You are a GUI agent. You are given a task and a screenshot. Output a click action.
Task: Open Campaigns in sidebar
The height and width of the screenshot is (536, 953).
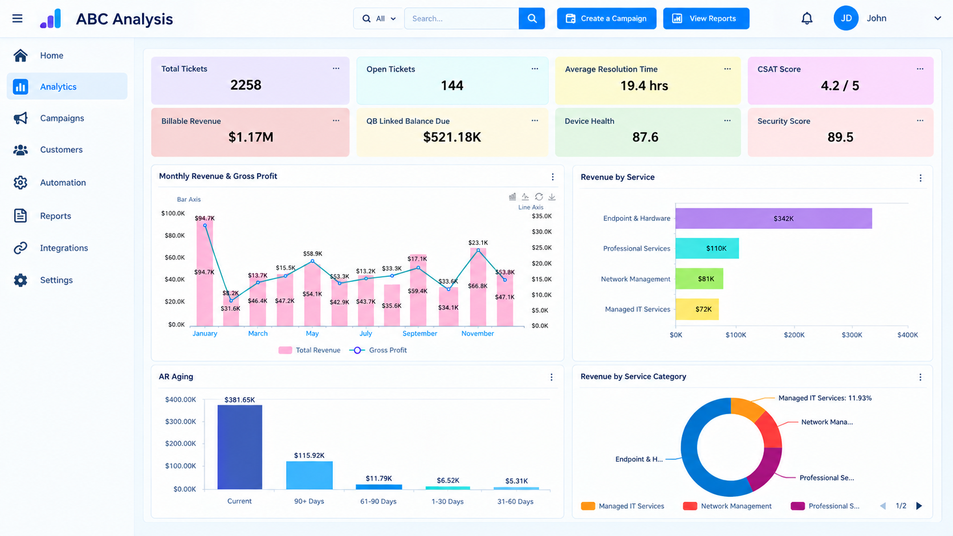point(67,118)
